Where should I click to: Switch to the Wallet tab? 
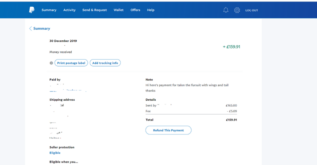119,10
